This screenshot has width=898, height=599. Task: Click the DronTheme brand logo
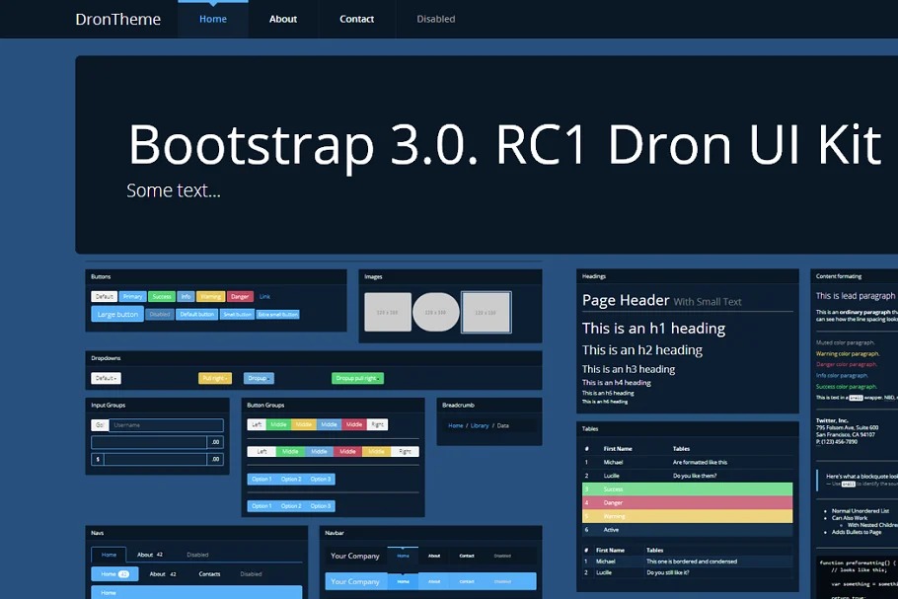(117, 19)
